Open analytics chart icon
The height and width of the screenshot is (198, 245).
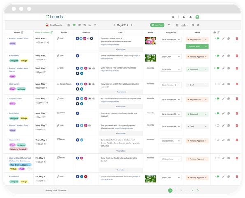click(90, 25)
